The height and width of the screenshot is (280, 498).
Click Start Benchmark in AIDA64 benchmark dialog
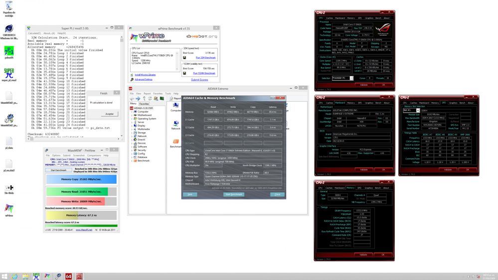point(234,194)
